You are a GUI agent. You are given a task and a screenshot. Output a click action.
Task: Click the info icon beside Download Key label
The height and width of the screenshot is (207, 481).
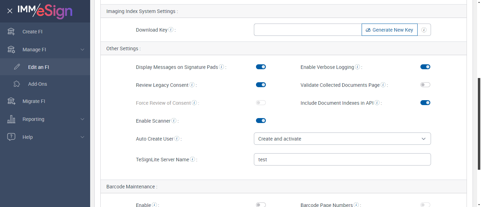[x=171, y=30]
